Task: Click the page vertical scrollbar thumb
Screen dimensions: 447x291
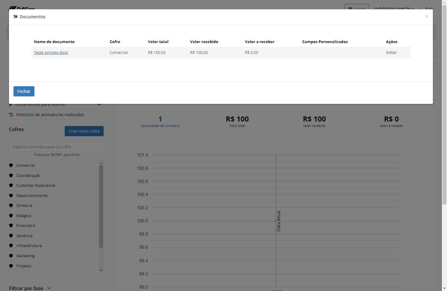Action: pos(444,105)
